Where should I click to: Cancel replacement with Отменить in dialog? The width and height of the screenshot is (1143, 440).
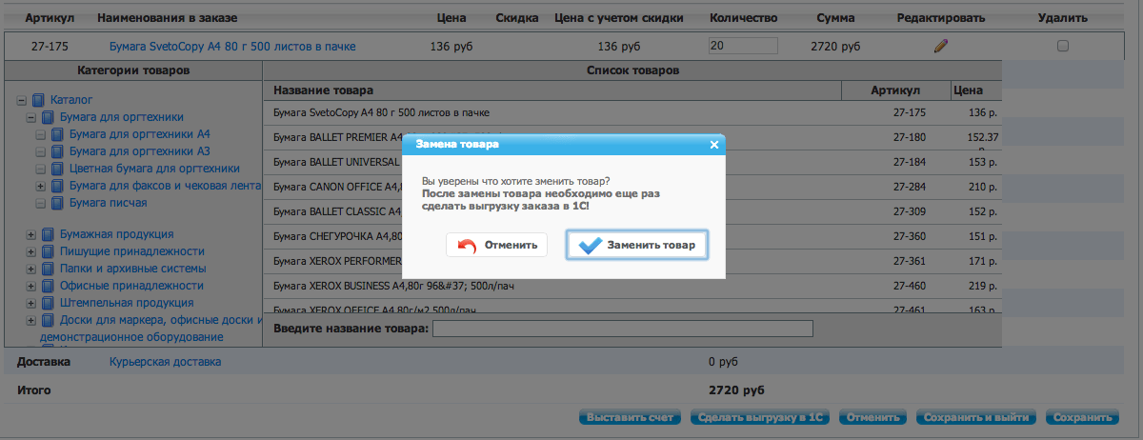pos(497,245)
